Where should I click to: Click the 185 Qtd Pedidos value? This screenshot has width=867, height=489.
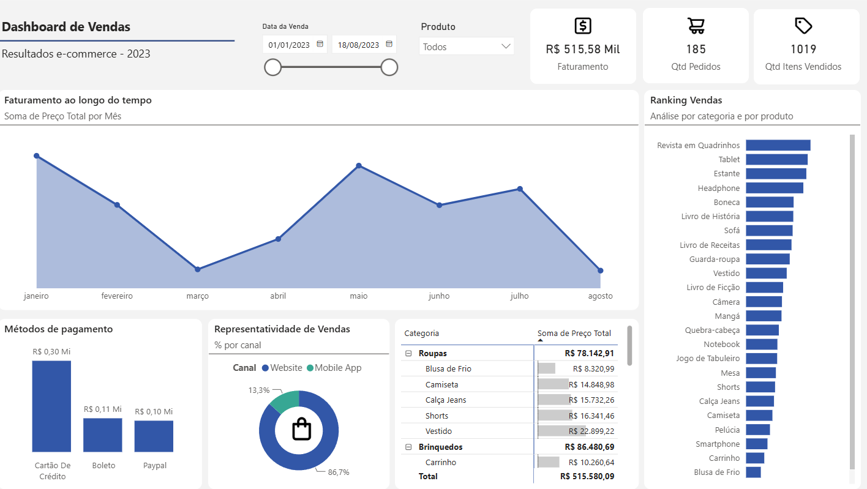click(x=696, y=50)
